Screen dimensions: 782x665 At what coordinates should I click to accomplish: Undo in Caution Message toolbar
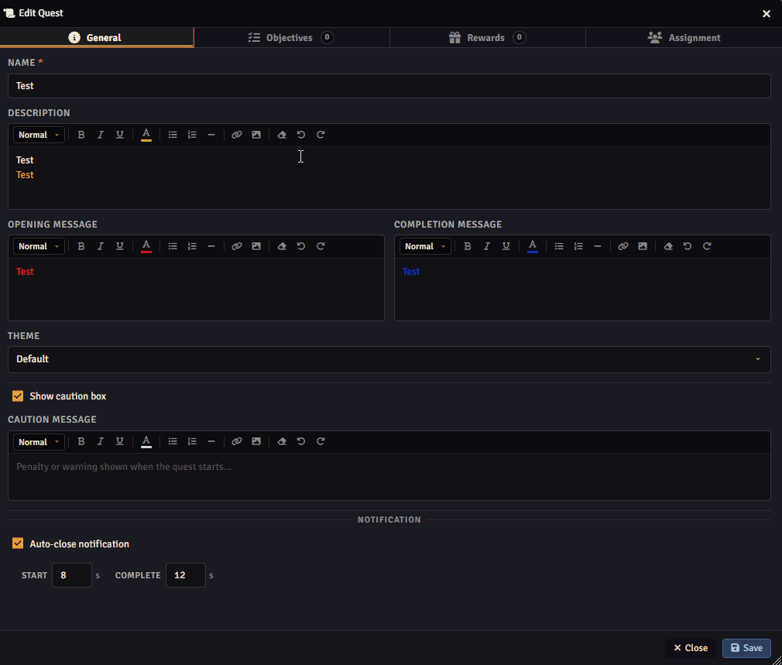coord(300,441)
